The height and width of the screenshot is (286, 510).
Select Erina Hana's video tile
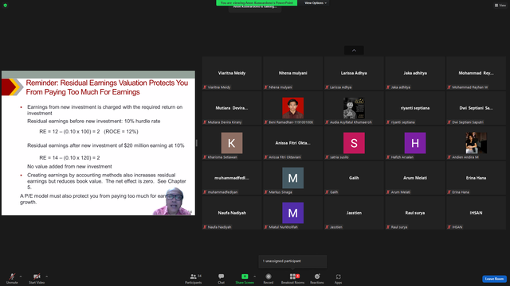point(477,178)
